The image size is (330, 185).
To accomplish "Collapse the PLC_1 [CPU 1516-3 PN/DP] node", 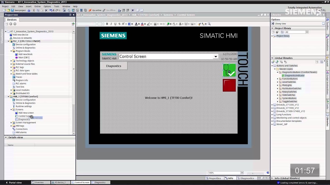I will click(x=8, y=41).
